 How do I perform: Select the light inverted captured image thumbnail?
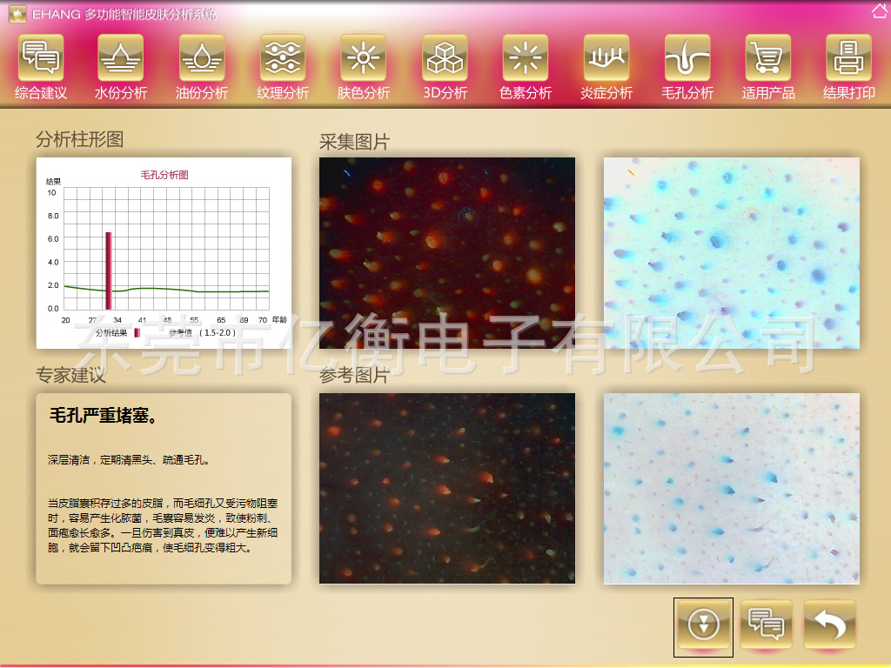click(x=732, y=253)
